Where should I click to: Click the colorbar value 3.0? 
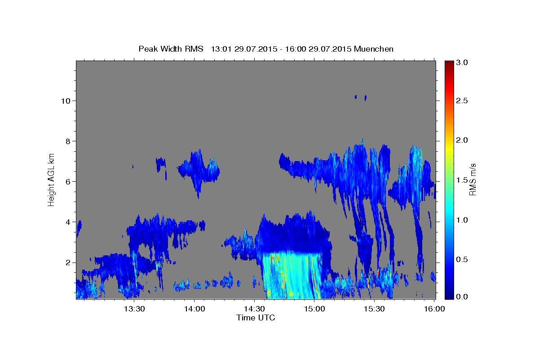pyautogui.click(x=463, y=63)
